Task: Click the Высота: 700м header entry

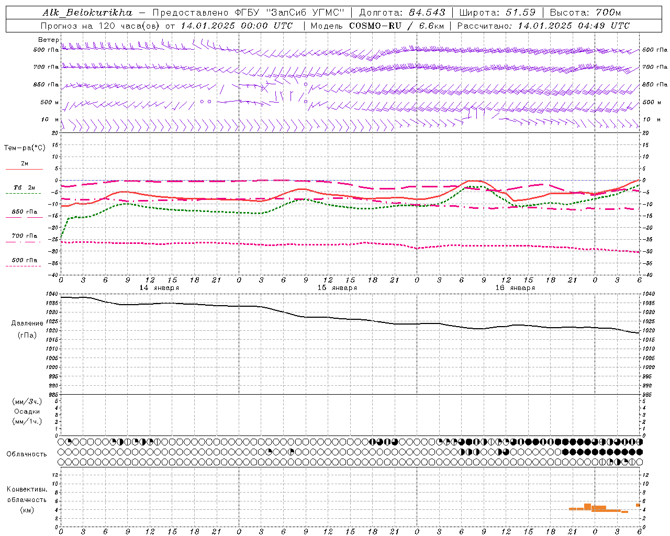Action: [586, 13]
